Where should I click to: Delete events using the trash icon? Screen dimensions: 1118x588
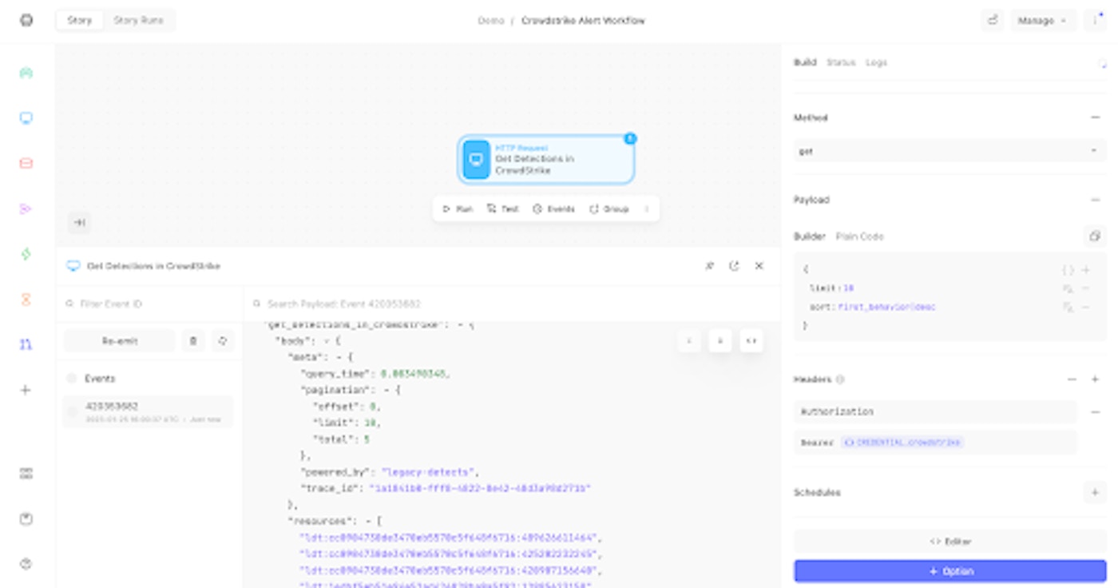pyautogui.click(x=192, y=341)
